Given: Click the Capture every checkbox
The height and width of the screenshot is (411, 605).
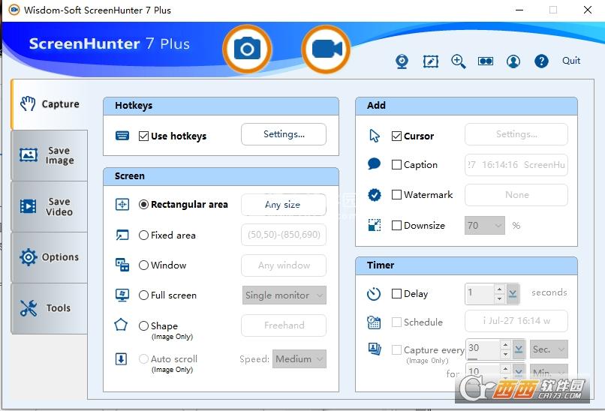Looking at the screenshot, I should [396, 350].
